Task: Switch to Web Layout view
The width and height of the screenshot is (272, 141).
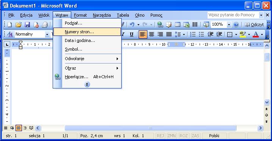Action: point(12,128)
